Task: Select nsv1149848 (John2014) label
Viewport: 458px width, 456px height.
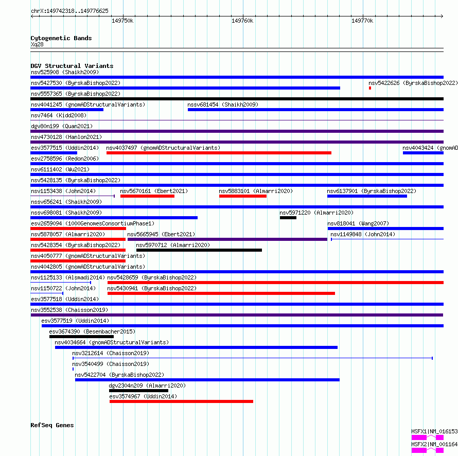Action: (x=363, y=234)
